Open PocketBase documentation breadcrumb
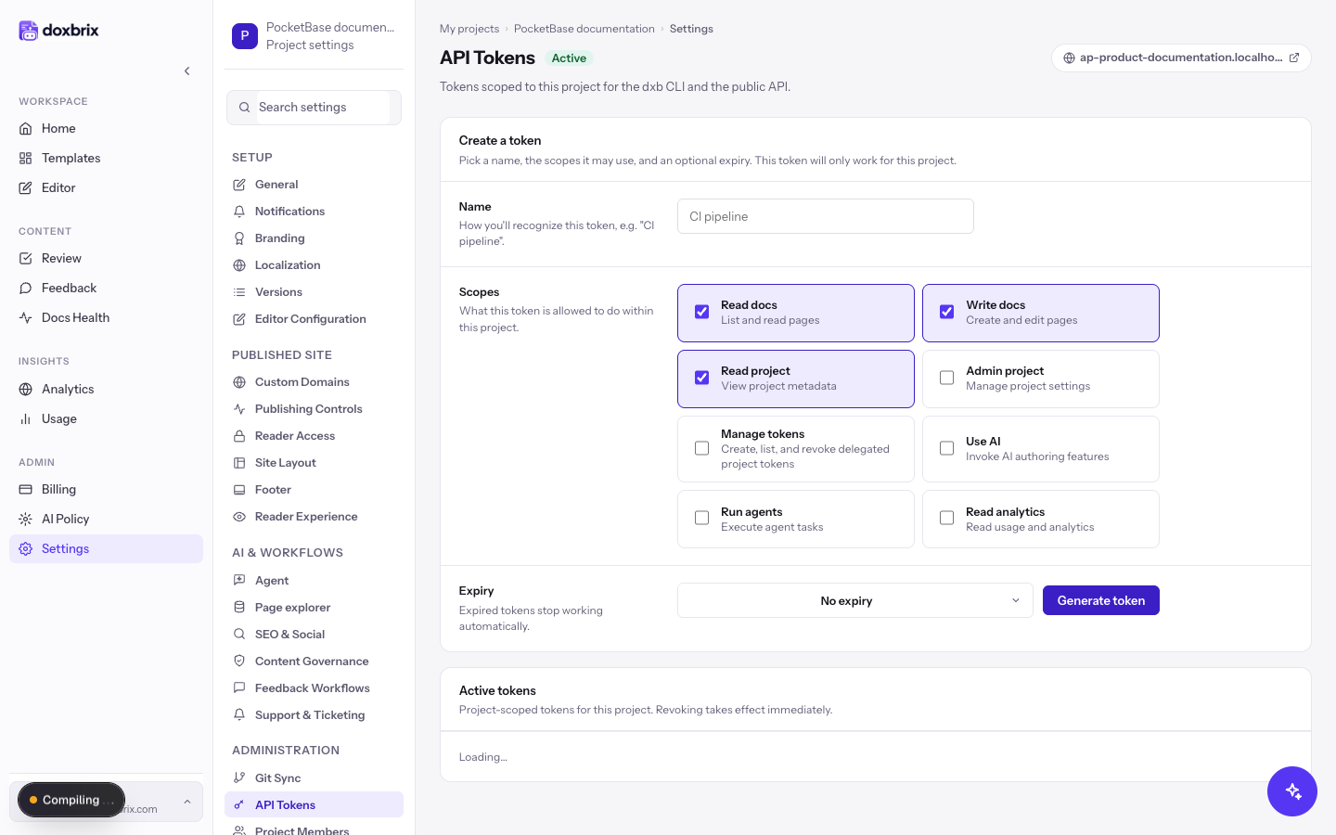The height and width of the screenshot is (835, 1336). point(584,29)
